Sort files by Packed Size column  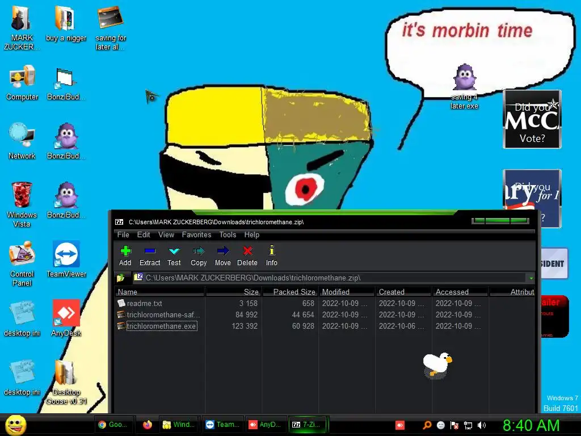[290, 292]
